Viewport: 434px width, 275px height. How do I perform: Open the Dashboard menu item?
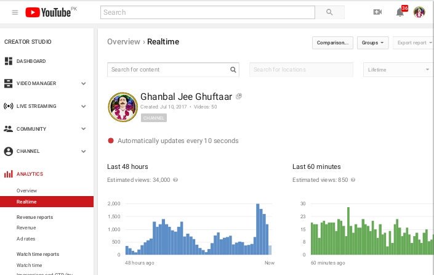click(31, 61)
